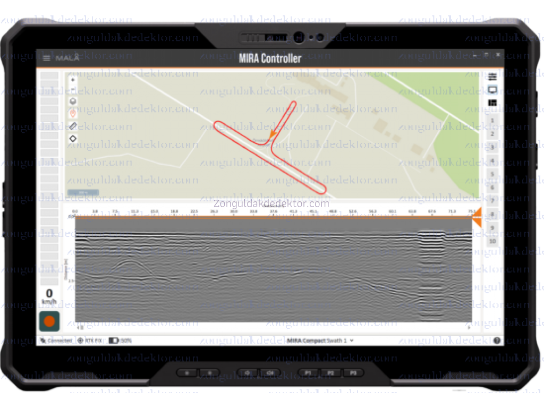Click the 50% battery indicator
The width and height of the screenshot is (544, 408).
(120, 341)
